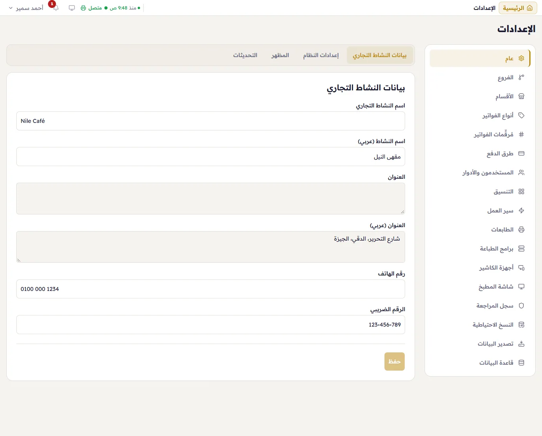The width and height of the screenshot is (542, 436).
Task: Open مُرقِّمات الفواتير settings section
Action: [x=480, y=134]
